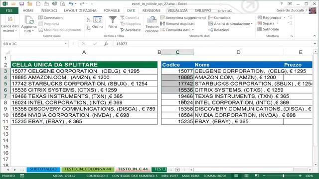Click the horizontal scrollbar
Screen dimensions: 319x179
[x=243, y=170]
